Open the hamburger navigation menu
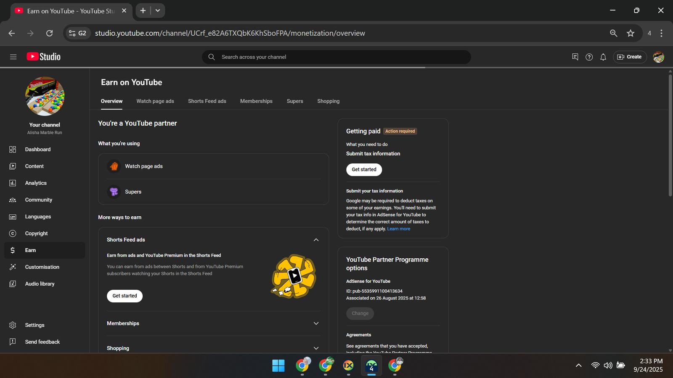The image size is (673, 378). (13, 57)
